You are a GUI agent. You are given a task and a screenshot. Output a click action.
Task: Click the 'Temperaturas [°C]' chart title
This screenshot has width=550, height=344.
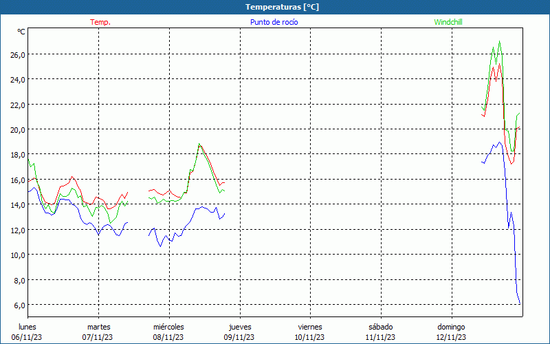(282, 7)
